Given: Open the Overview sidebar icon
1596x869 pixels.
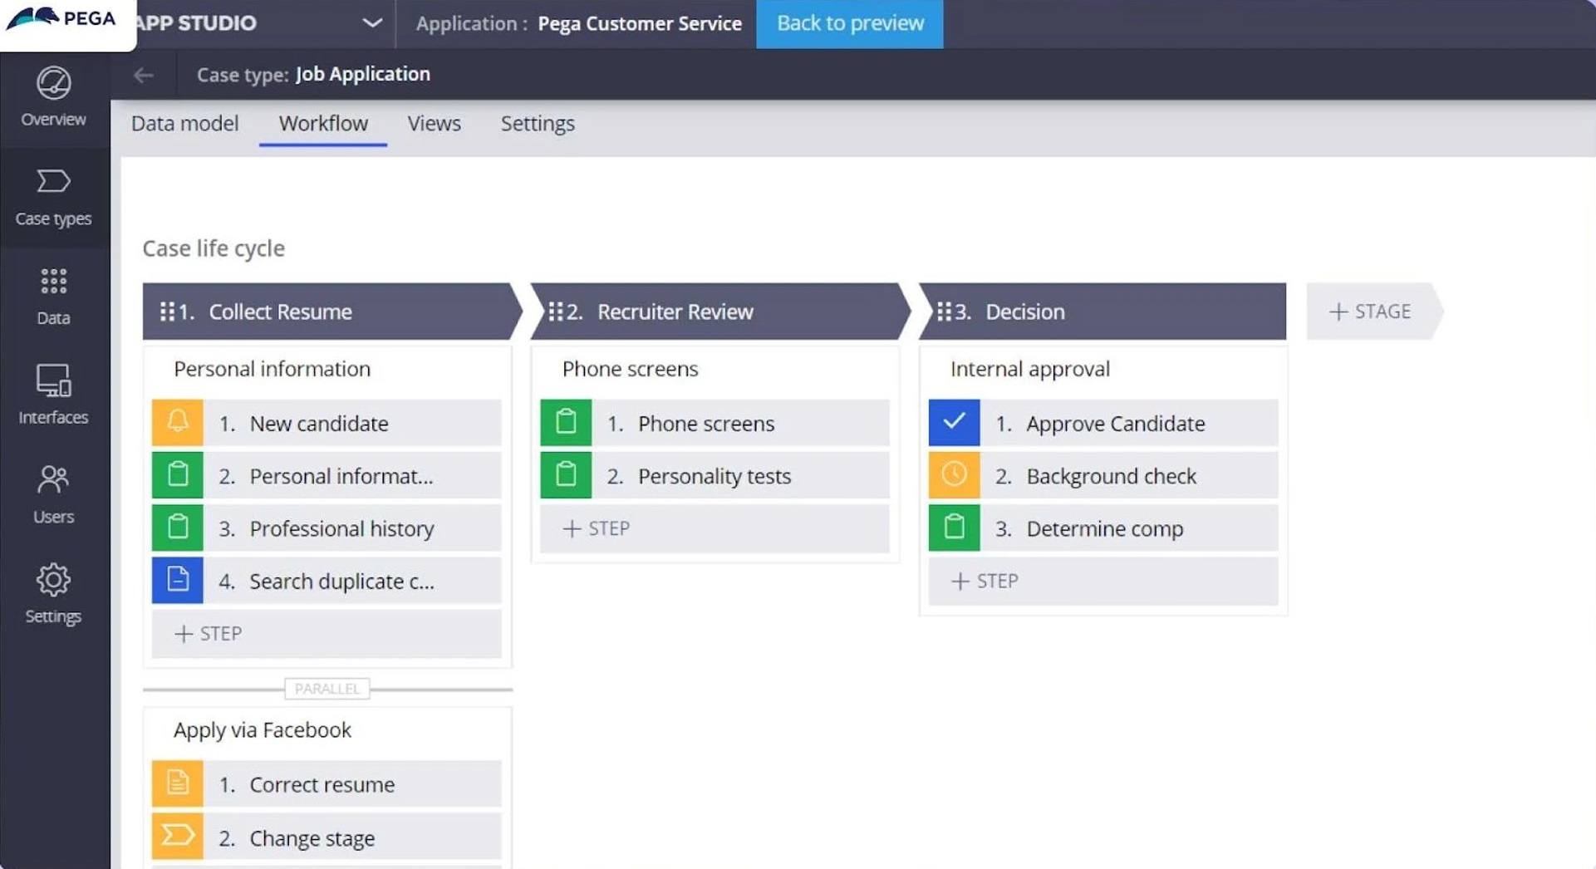Looking at the screenshot, I should tap(53, 97).
